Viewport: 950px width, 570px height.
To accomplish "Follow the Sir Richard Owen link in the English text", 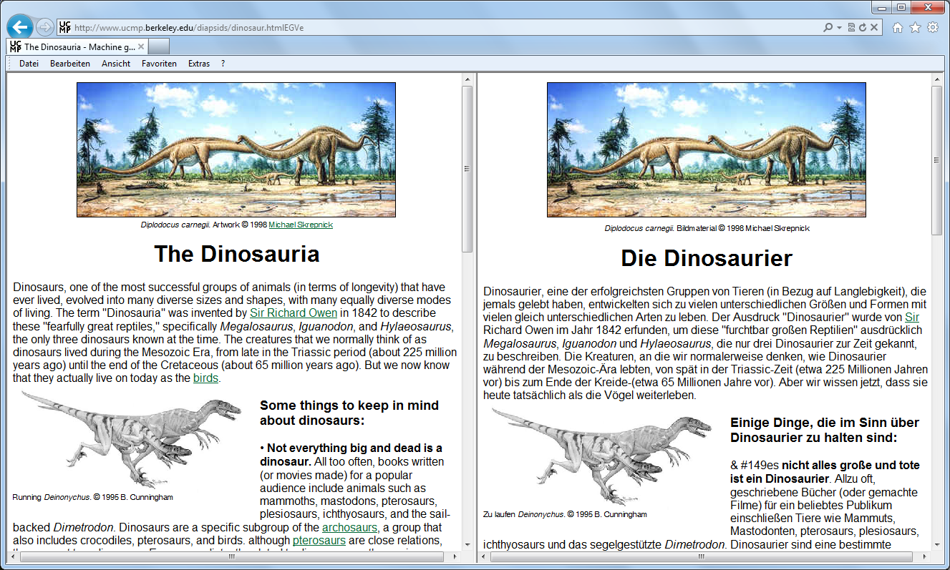I will click(294, 313).
